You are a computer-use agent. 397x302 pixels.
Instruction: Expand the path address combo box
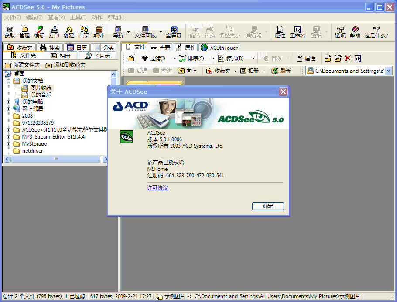[x=389, y=71]
